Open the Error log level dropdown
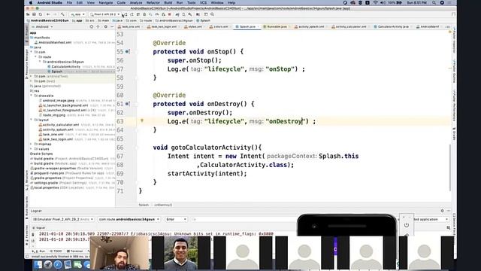The height and width of the screenshot is (271, 481). pos(176,219)
